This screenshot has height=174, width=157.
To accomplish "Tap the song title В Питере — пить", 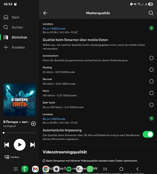I will pyautogui.click(x=16, y=122).
